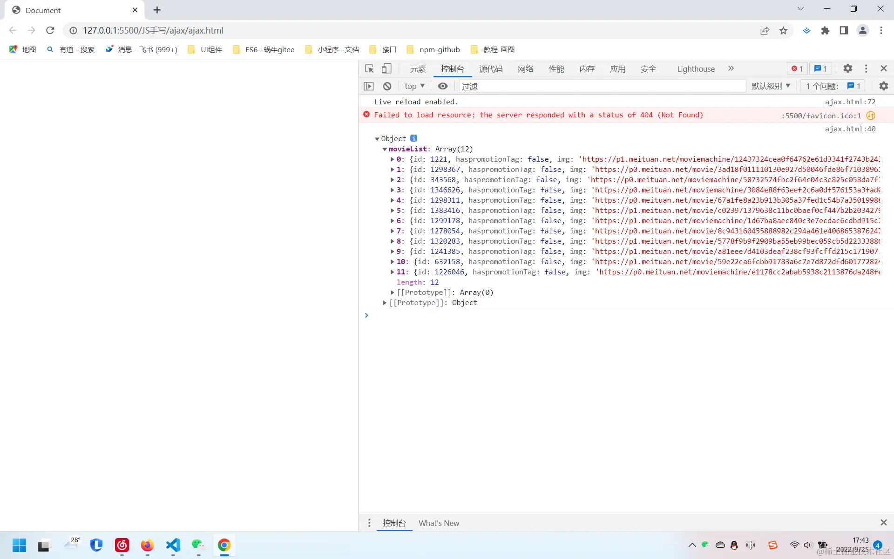Toggle the browser side panel
This screenshot has width=894, height=559.
tap(844, 30)
